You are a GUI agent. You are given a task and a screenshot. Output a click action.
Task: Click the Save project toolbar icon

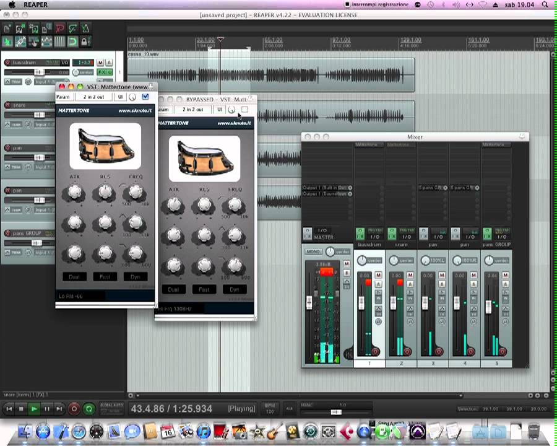click(x=33, y=28)
